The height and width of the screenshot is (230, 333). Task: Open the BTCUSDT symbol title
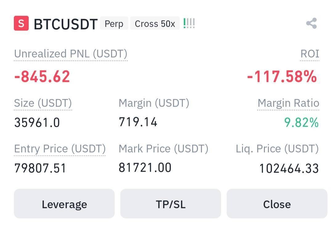coord(65,24)
